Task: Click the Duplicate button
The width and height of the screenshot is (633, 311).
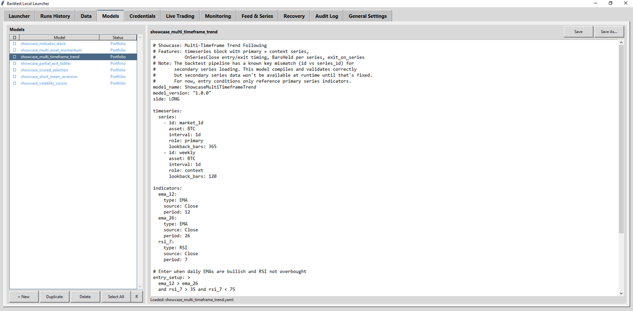Action: [54, 297]
